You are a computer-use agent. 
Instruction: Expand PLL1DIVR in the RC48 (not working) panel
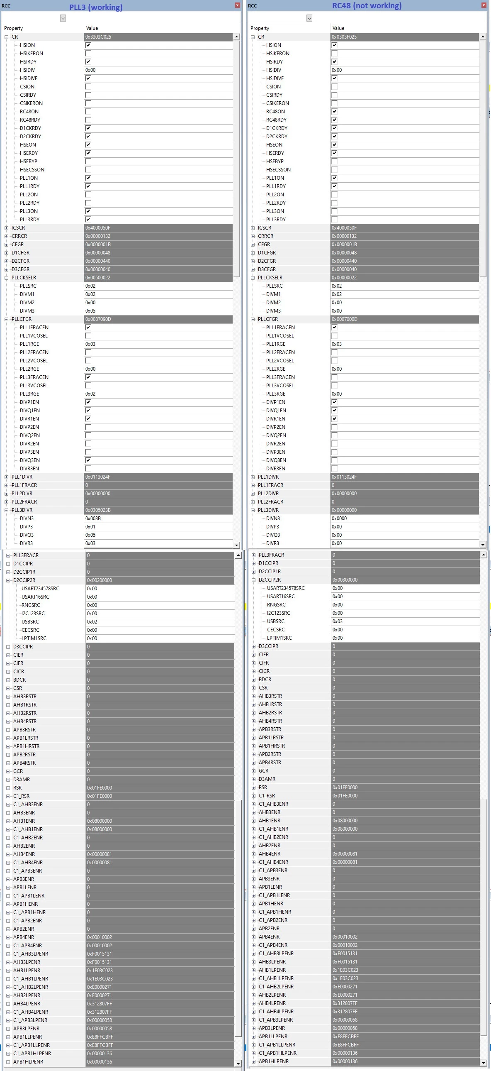coord(253,477)
